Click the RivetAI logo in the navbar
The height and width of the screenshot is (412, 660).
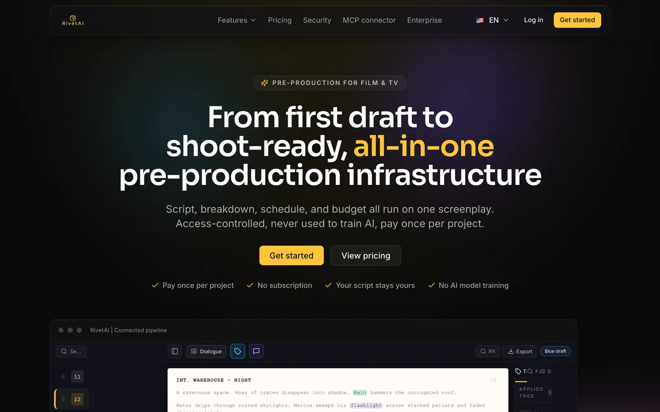click(x=73, y=20)
